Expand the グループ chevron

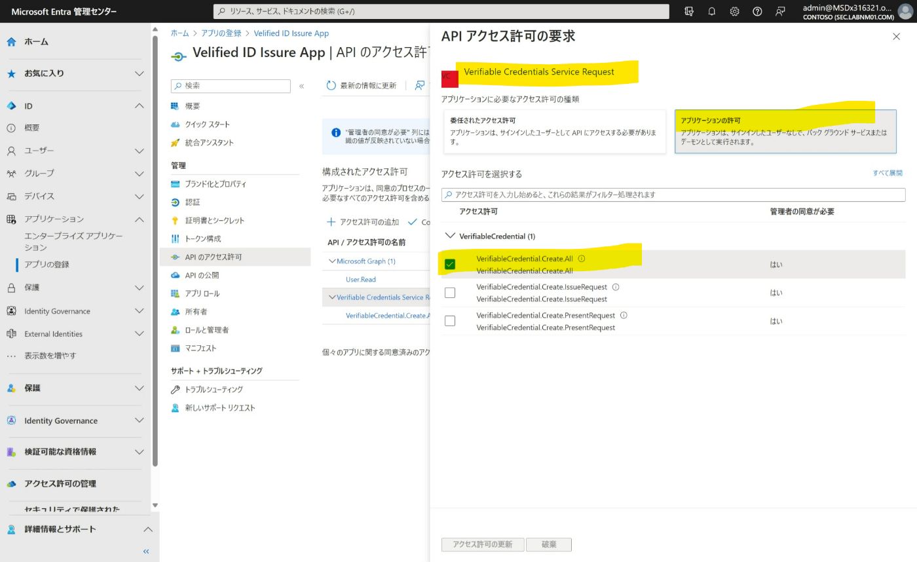coord(140,174)
